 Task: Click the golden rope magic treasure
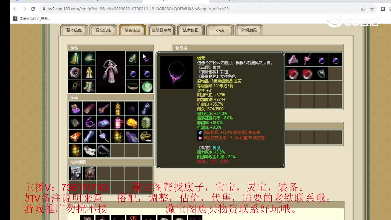click(x=146, y=136)
